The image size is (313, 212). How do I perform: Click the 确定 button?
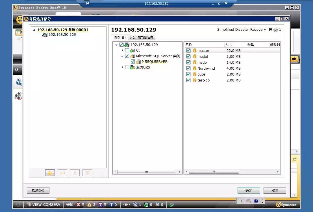coord(249,191)
